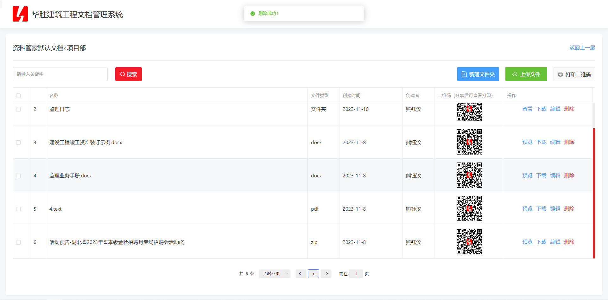Image resolution: width=608 pixels, height=300 pixels.
Task: Click 预览 for 建设工程竣工资料装订示例.docx
Action: point(527,142)
